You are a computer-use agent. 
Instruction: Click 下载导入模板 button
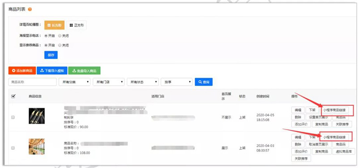point(52,71)
